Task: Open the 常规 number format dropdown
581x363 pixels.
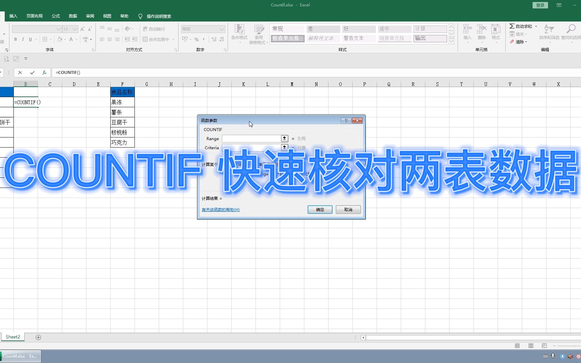Action: pyautogui.click(x=222, y=29)
